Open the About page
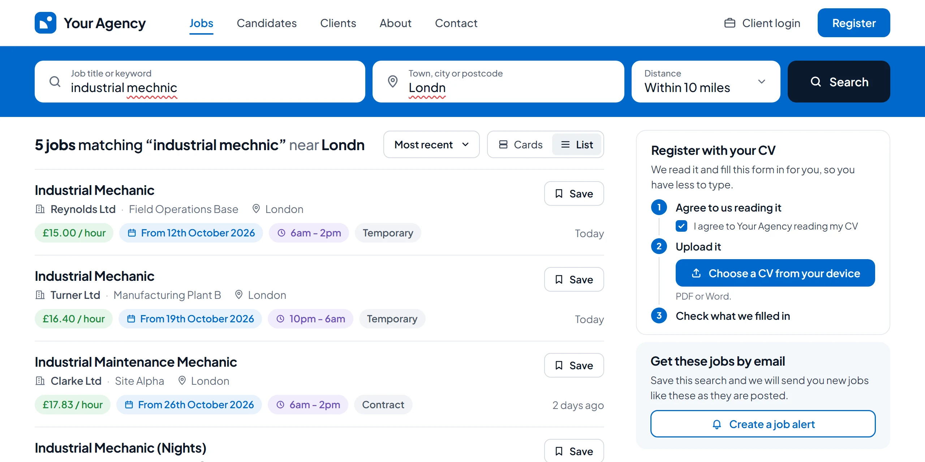This screenshot has height=462, width=925. [x=395, y=23]
